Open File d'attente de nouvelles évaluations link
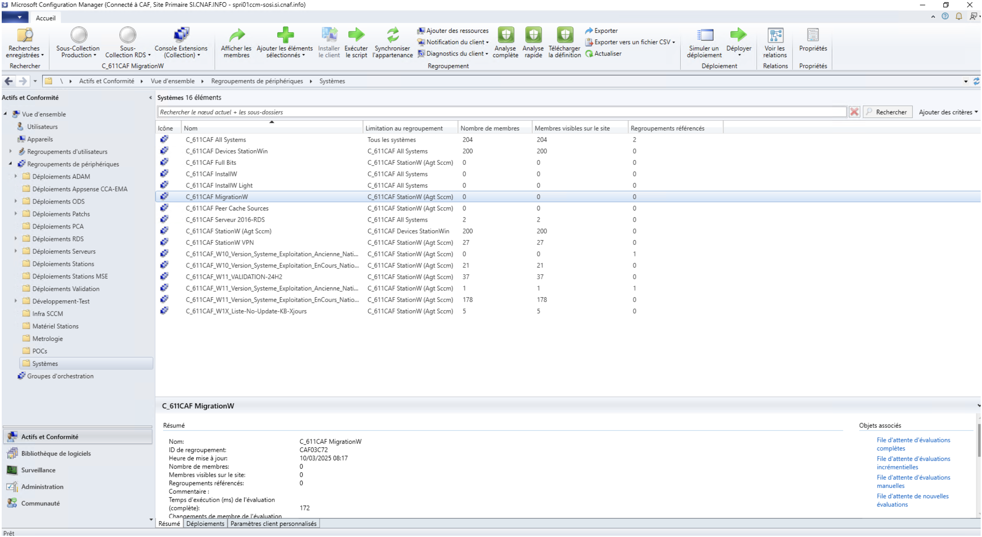 tap(912, 500)
